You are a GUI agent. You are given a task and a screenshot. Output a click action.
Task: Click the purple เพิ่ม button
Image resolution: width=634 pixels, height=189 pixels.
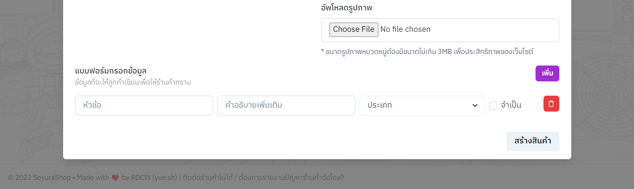click(547, 73)
